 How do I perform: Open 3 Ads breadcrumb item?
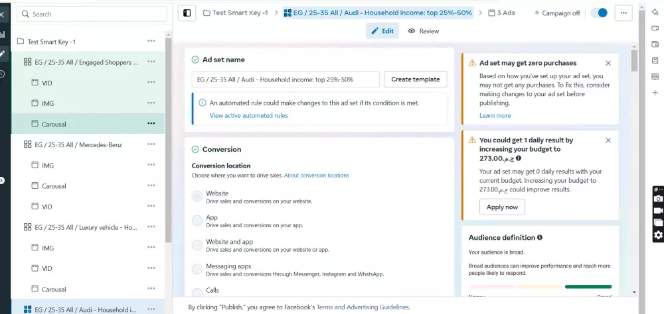click(x=501, y=13)
